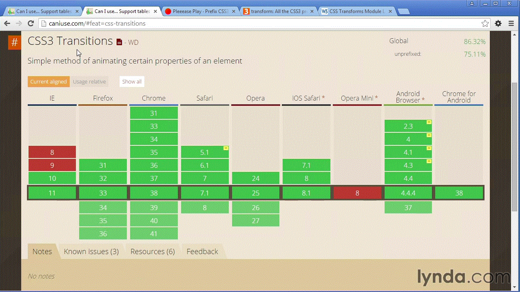Open the W3C spec document icon
This screenshot has width=520, height=292.
tap(119, 42)
